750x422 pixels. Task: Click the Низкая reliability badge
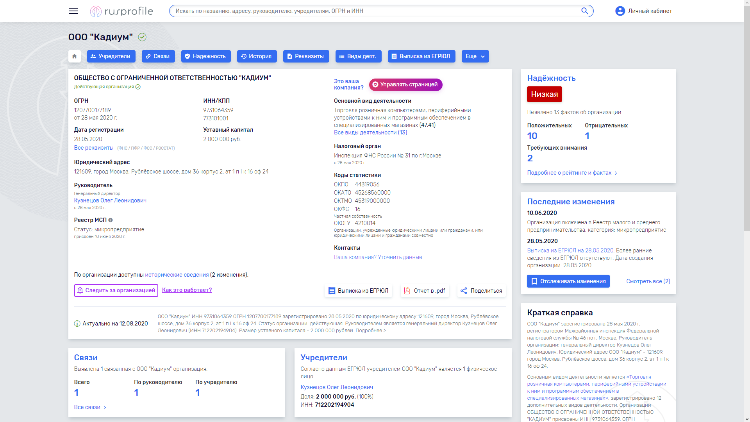tap(544, 94)
